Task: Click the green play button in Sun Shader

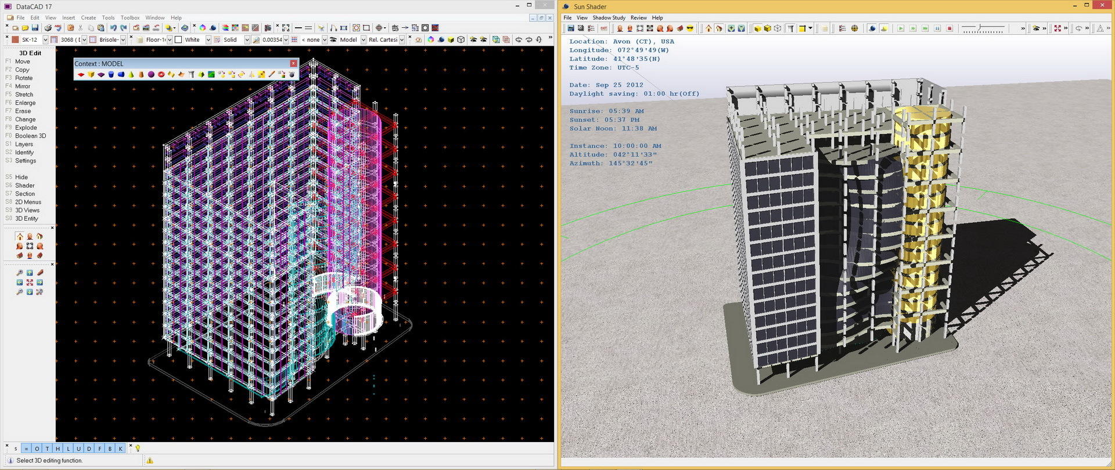Action: tap(901, 28)
